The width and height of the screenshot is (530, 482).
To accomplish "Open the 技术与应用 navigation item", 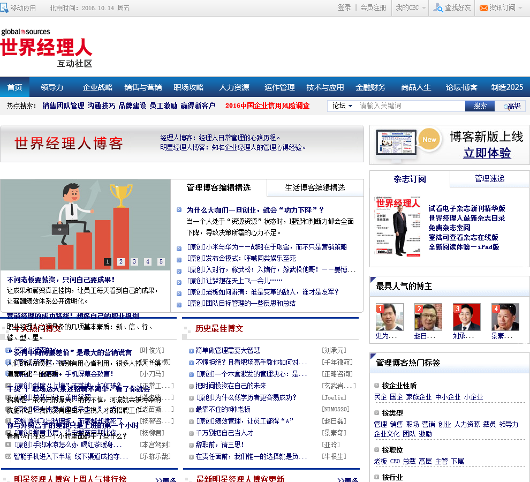I will pyautogui.click(x=325, y=87).
